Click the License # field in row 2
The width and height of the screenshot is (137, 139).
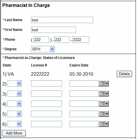(x=46, y=84)
